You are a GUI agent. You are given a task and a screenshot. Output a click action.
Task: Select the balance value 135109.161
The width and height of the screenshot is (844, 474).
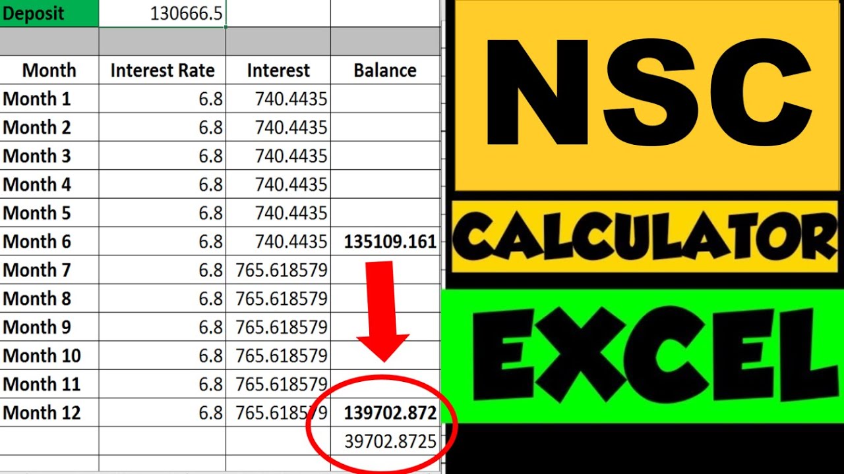pos(385,242)
